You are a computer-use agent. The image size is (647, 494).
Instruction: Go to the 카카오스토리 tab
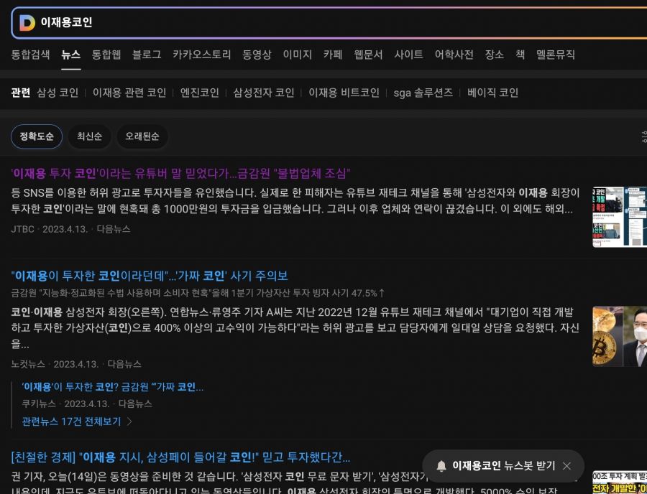click(202, 55)
